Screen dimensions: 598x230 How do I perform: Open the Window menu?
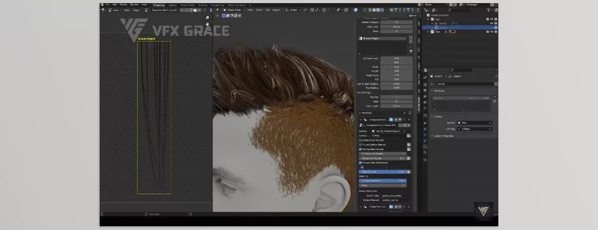[x=135, y=4]
